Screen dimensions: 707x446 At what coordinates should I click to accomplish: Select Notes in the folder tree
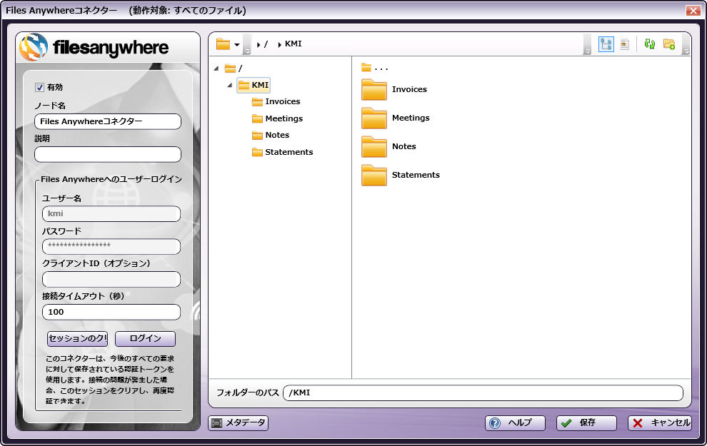271,135
